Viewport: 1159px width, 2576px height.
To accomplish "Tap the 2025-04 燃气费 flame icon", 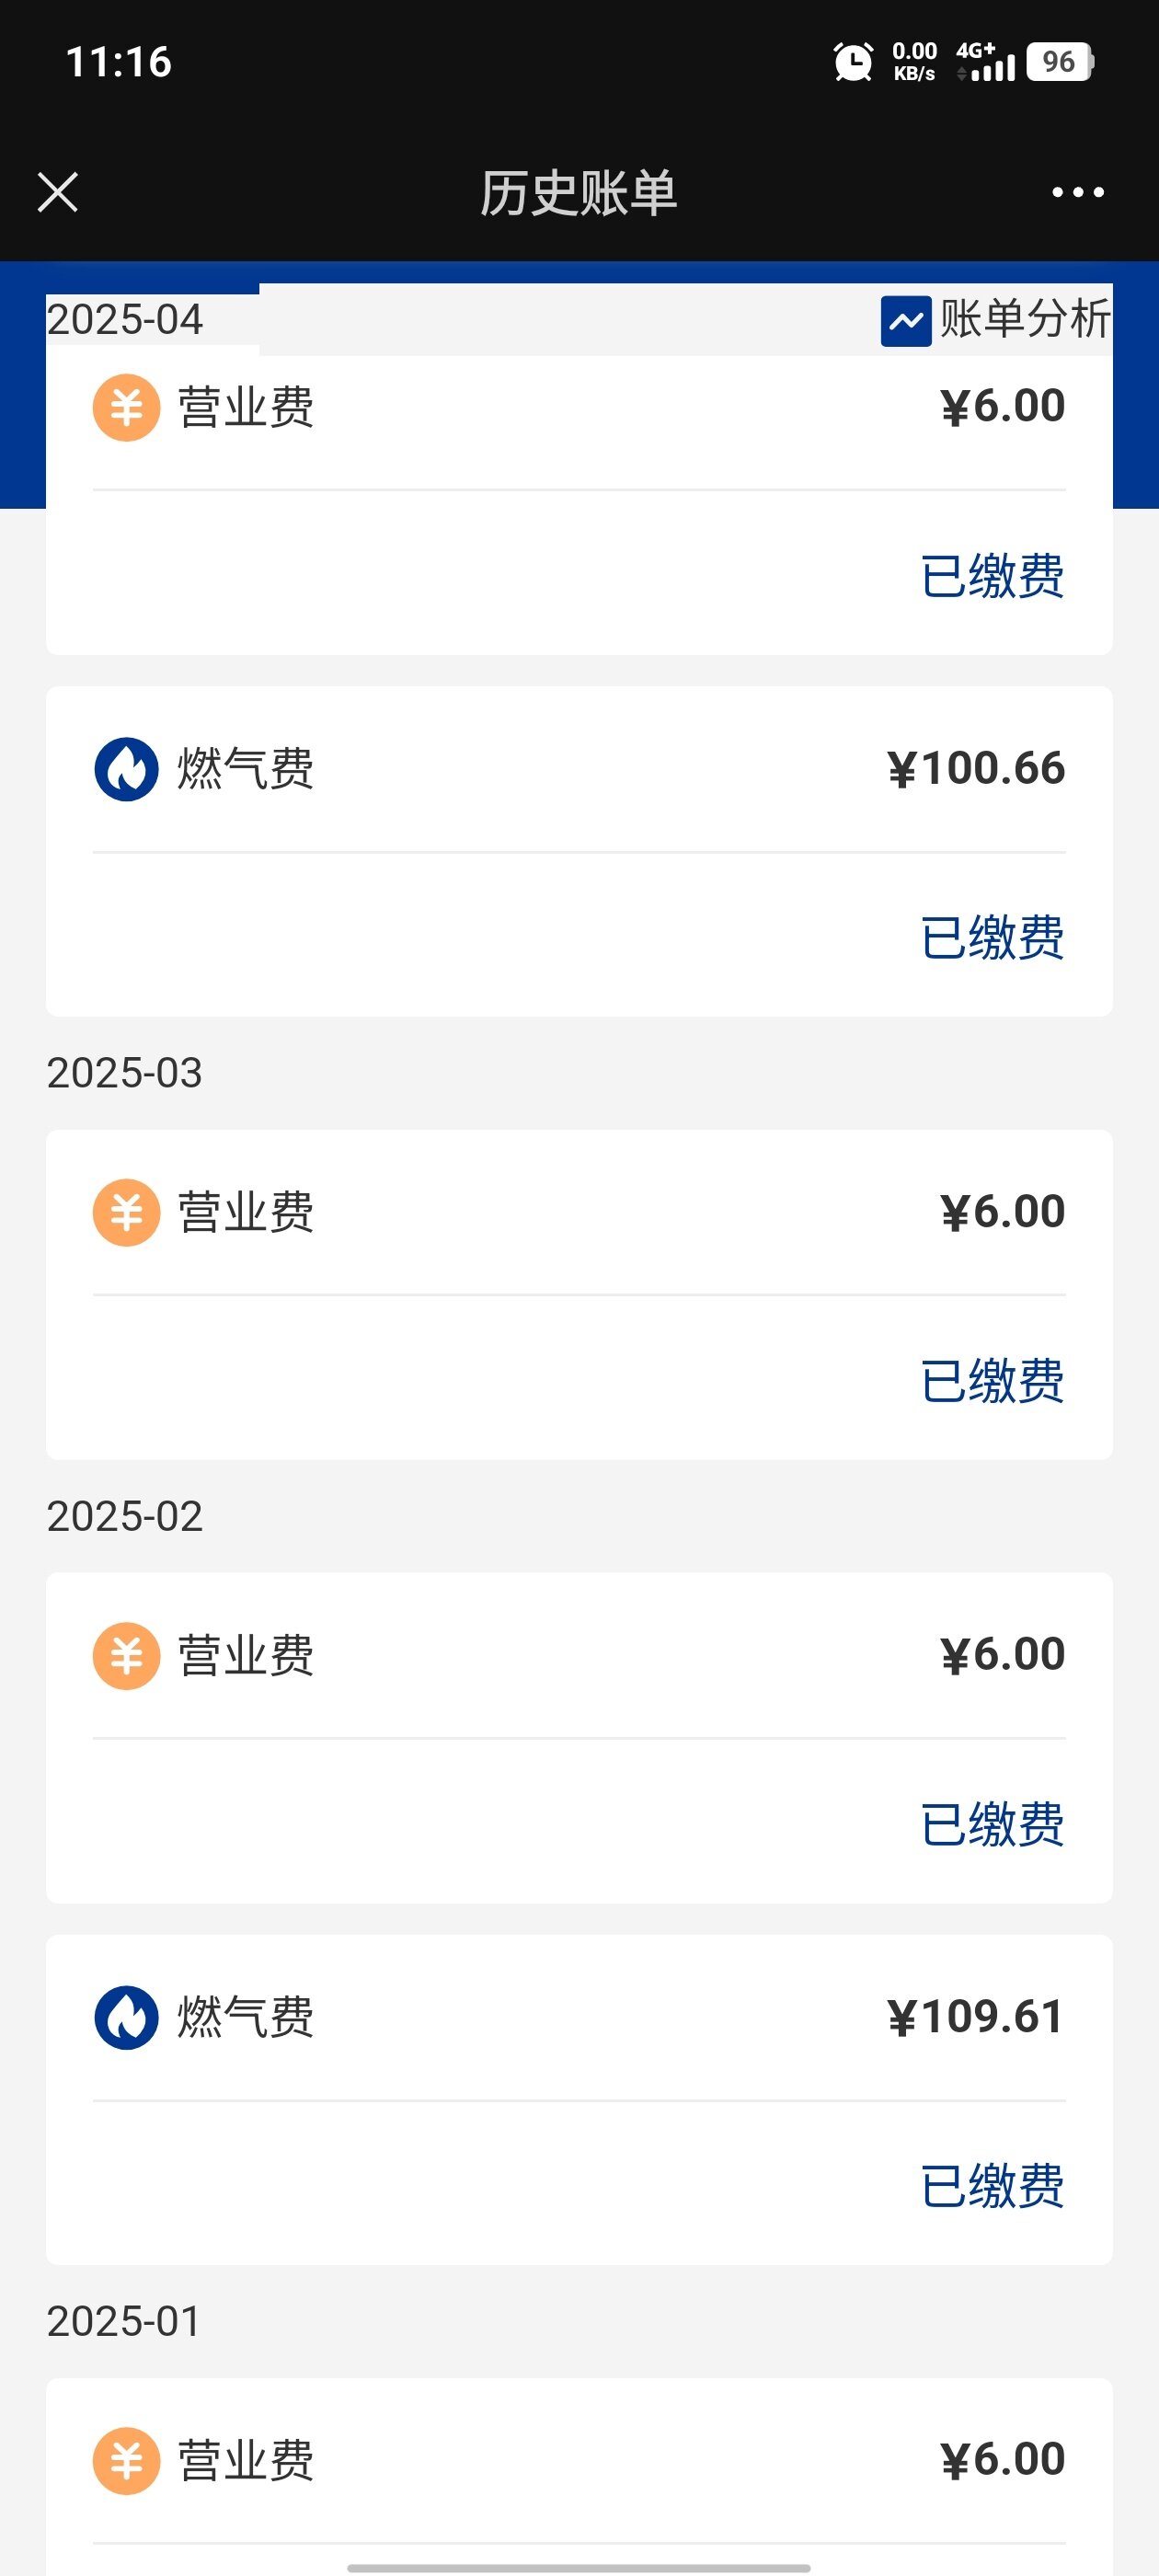I will (x=127, y=769).
